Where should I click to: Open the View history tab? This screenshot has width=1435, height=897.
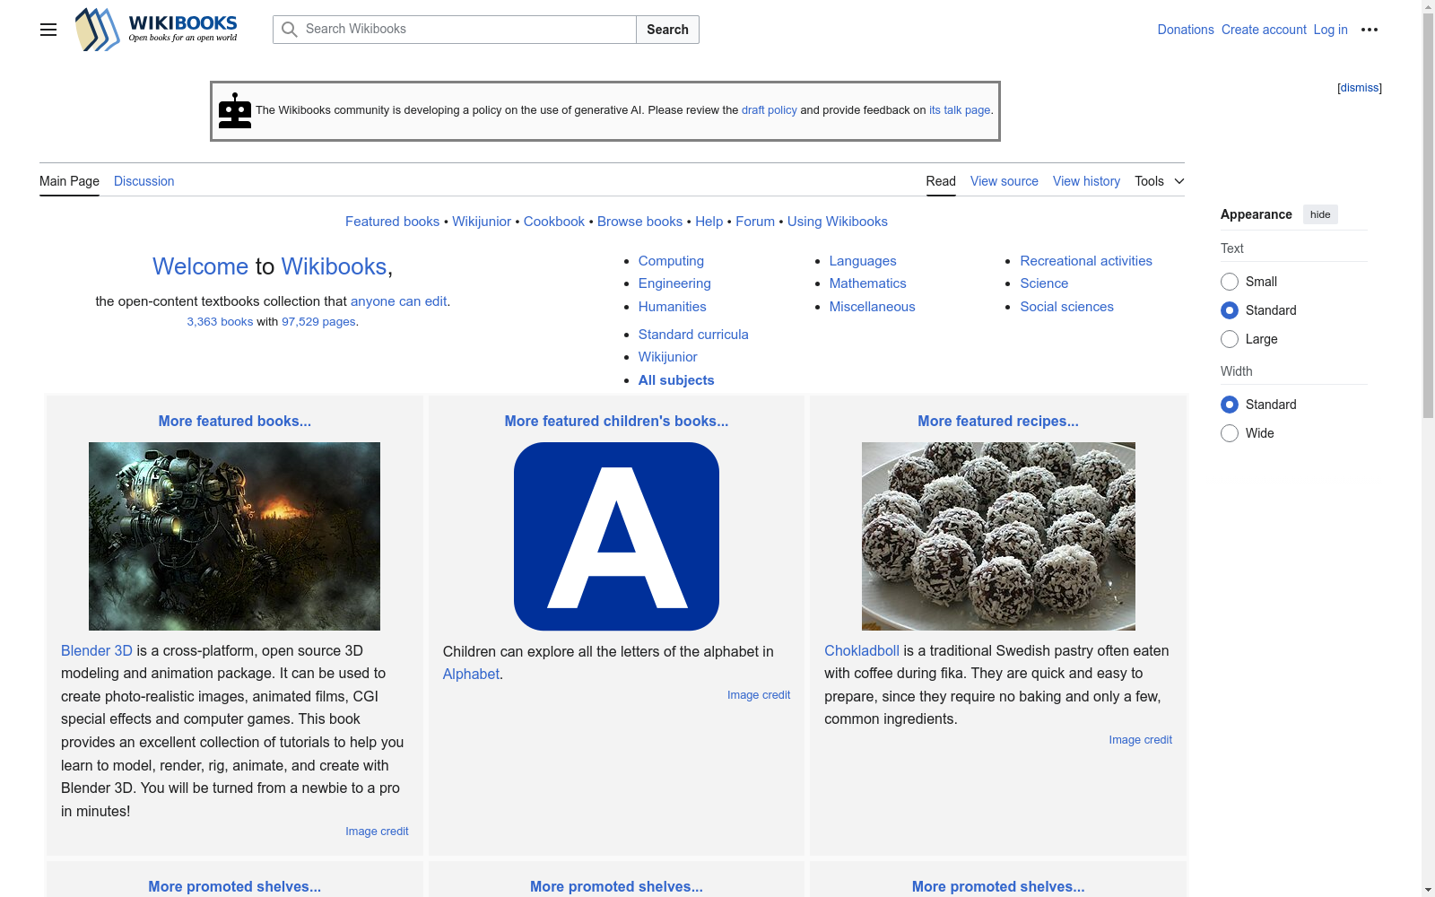tap(1086, 181)
